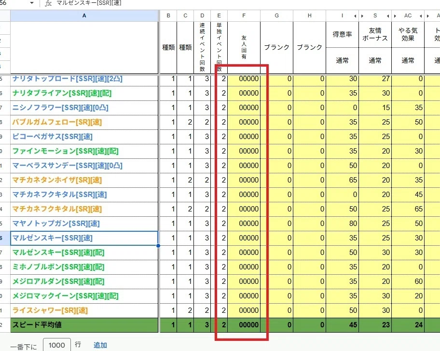This screenshot has height=351, width=440.
Task: Expand hidden columns right of column I
Action: 355,16
